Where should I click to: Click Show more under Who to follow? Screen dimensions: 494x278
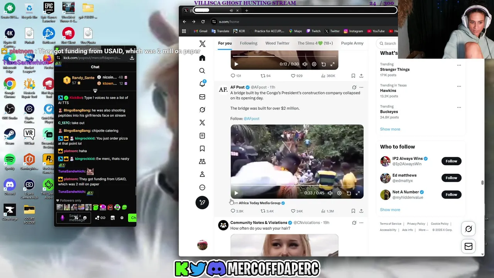[390, 210]
